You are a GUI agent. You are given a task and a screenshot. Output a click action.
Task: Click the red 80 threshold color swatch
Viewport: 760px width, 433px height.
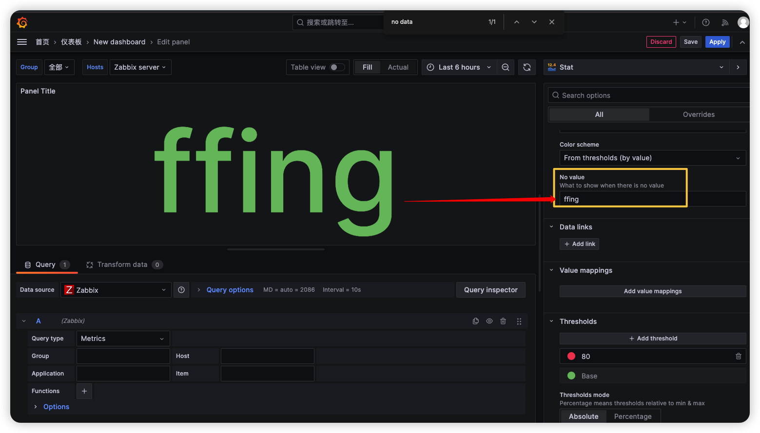pyautogui.click(x=571, y=357)
